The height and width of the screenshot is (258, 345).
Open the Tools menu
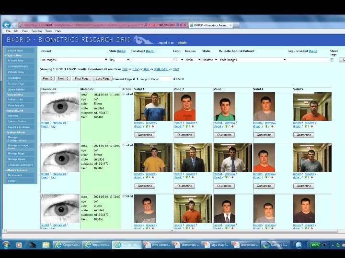click(x=48, y=31)
